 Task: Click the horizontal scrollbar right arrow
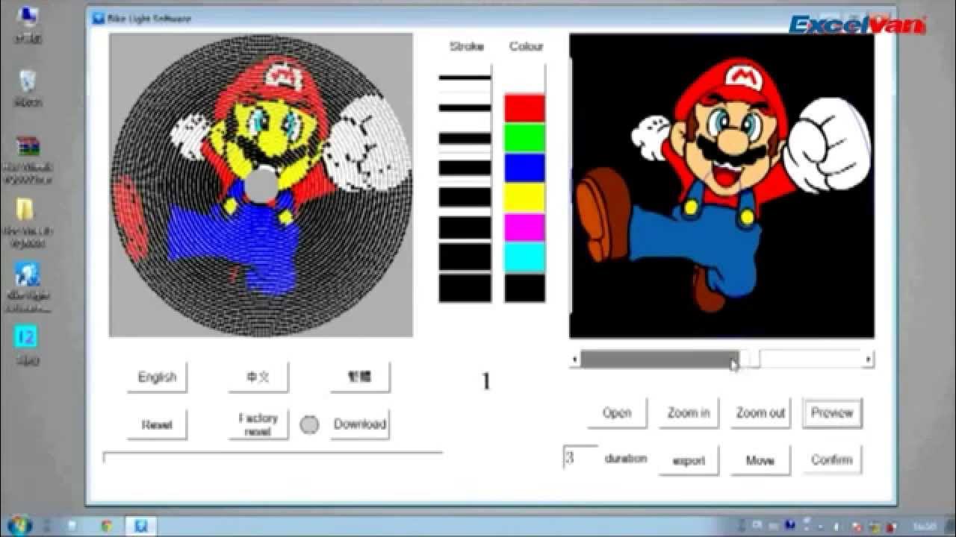[x=868, y=359]
